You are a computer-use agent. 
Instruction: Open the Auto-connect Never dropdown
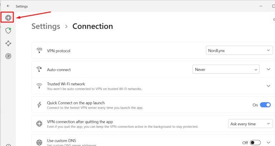pyautogui.click(x=226, y=69)
